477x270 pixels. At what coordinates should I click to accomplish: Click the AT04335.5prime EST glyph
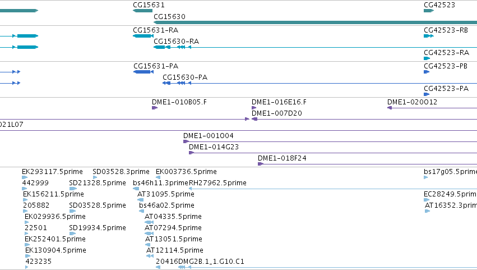(x=149, y=222)
